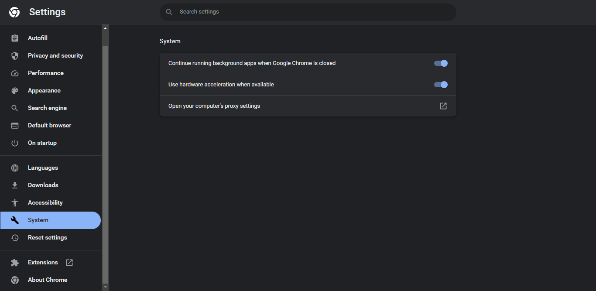Click the external link icon next to Extensions
The image size is (596, 291).
pos(69,263)
